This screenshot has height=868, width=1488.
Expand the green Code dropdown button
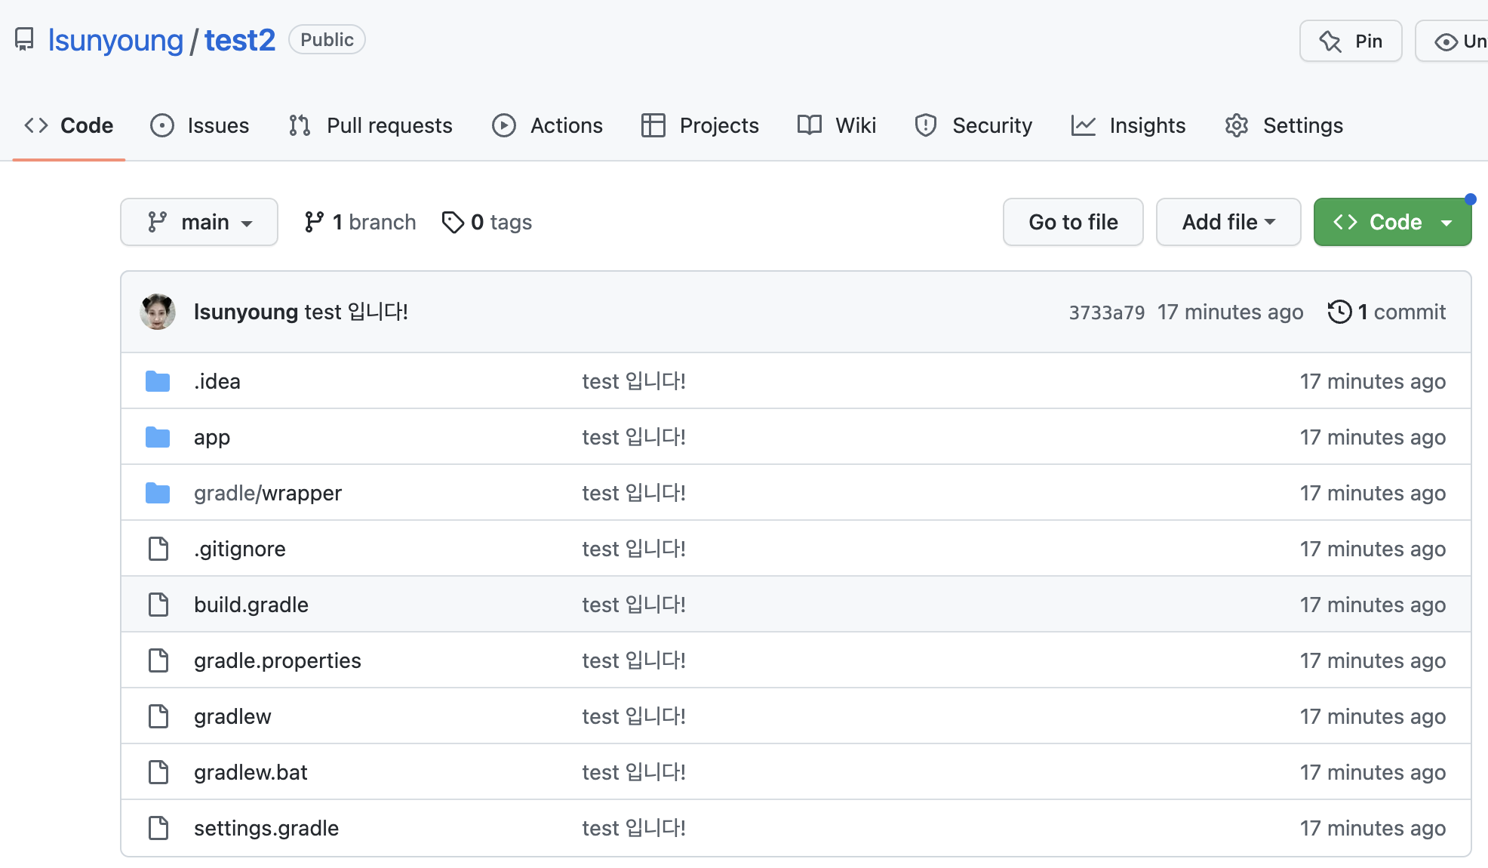(x=1392, y=222)
